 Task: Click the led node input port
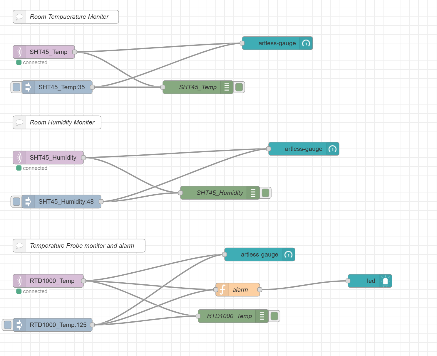348,281
